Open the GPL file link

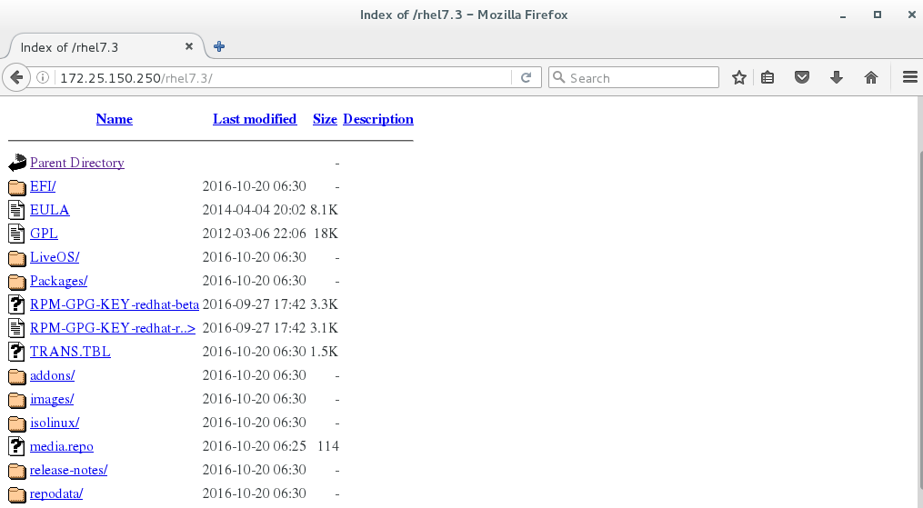click(x=44, y=234)
